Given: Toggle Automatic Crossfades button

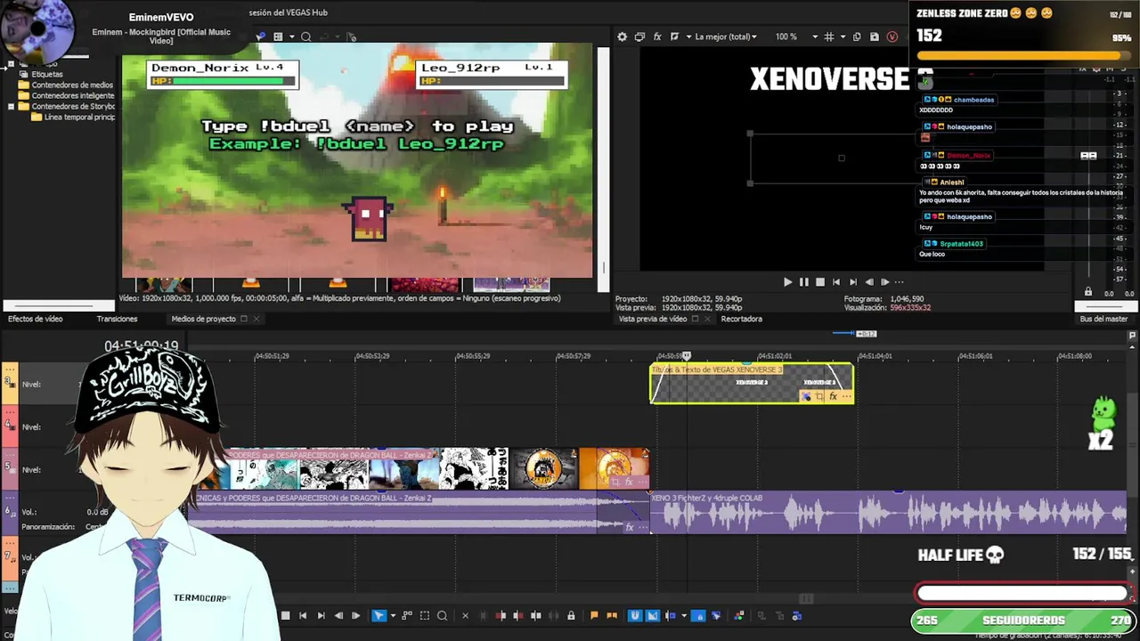Looking at the screenshot, I should click(x=652, y=615).
